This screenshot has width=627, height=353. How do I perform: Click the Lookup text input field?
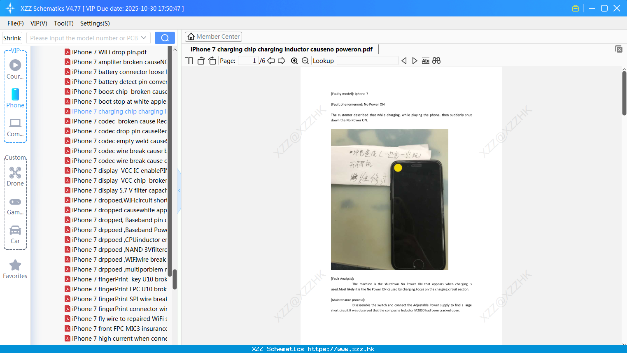pos(367,61)
